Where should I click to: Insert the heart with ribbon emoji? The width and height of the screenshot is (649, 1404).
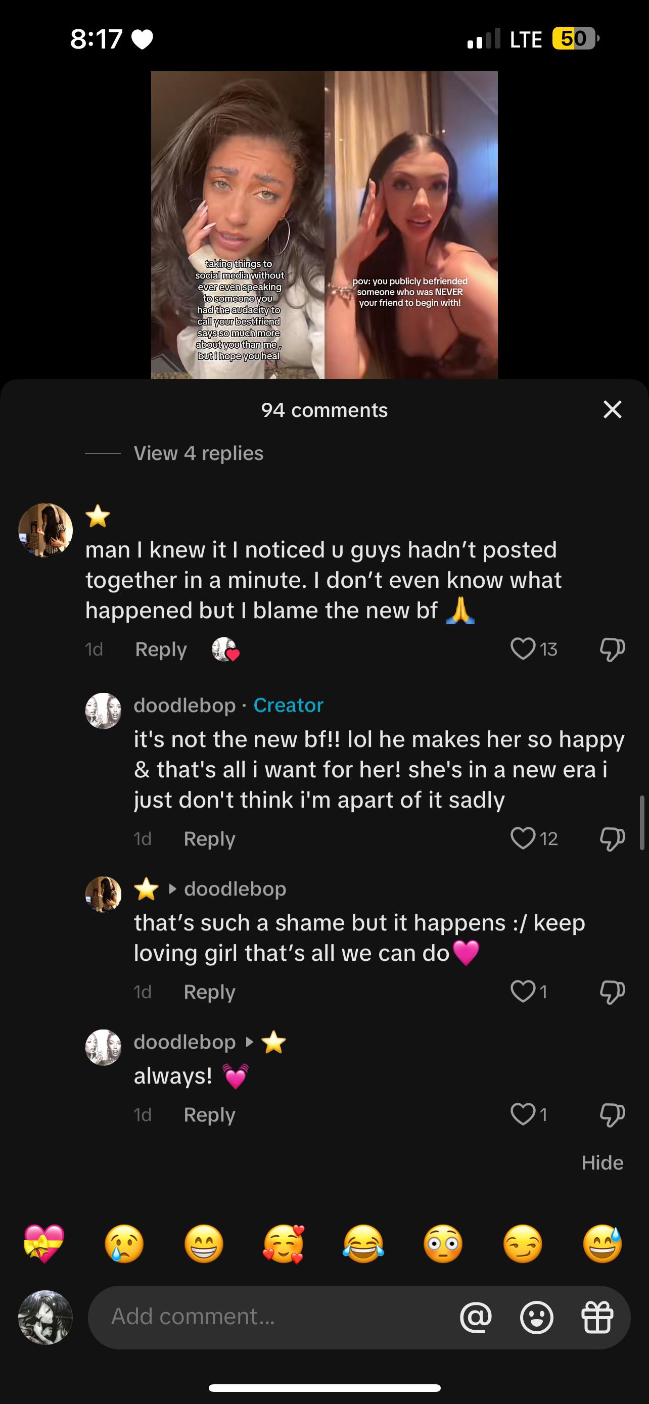tap(44, 1244)
